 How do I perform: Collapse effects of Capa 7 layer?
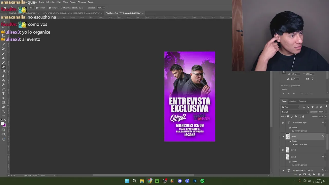326,136
